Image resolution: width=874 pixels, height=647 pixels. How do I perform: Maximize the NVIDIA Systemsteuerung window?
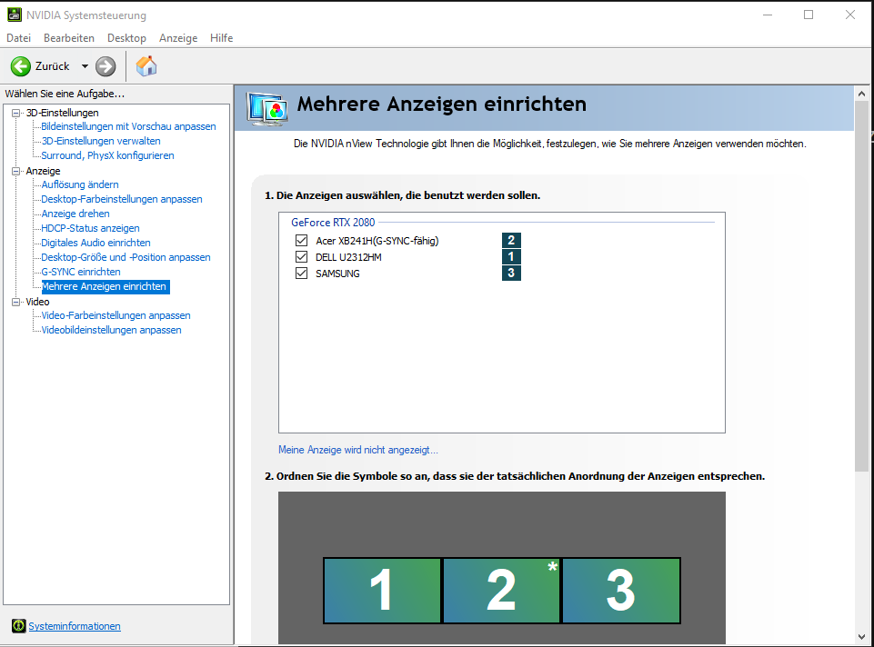pos(809,15)
